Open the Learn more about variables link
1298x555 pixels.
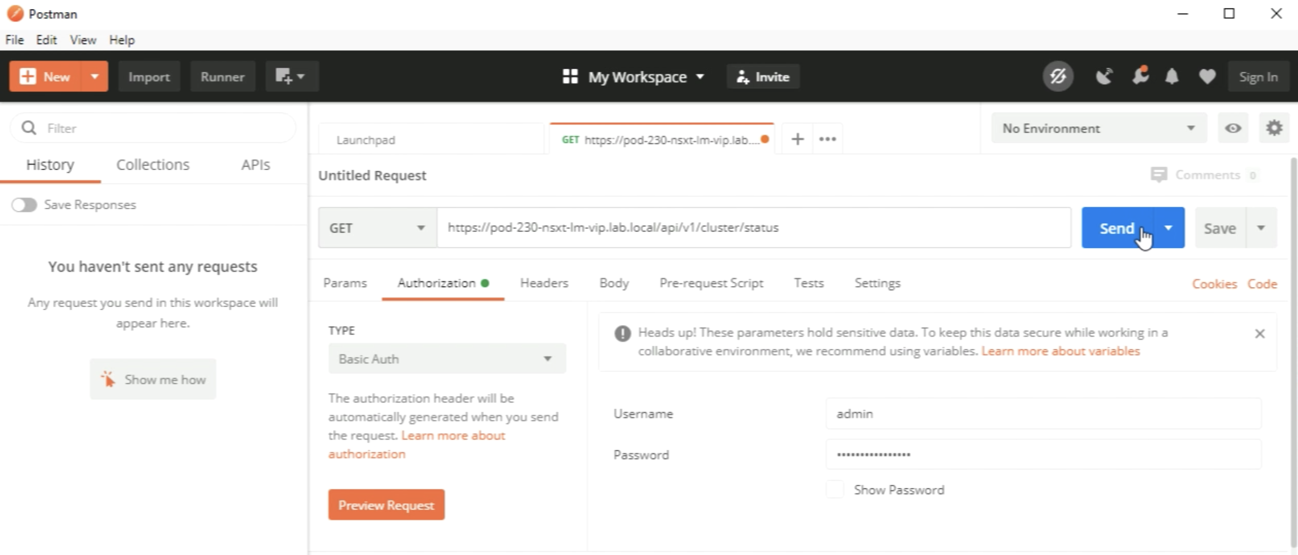pyautogui.click(x=1060, y=351)
